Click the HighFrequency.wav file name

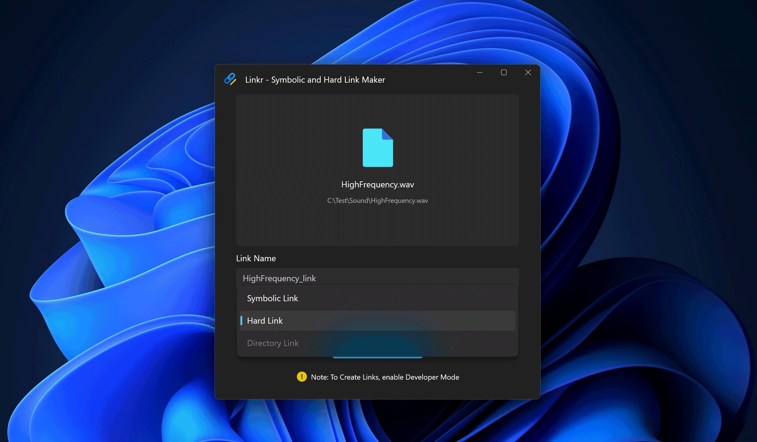(377, 185)
